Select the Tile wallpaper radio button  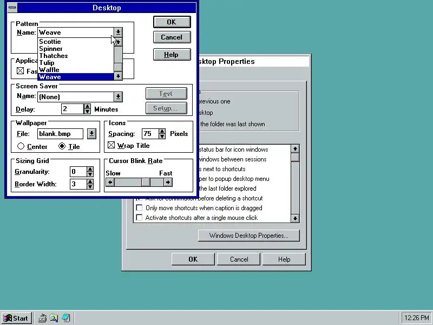62,146
